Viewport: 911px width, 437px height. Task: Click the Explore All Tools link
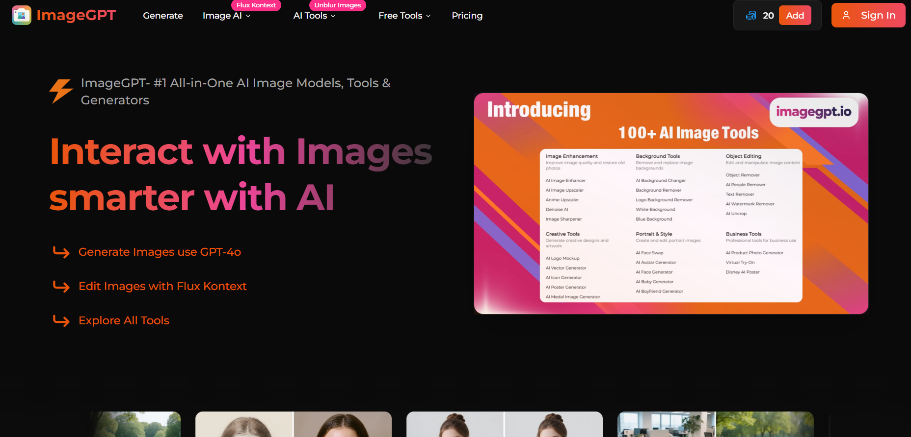pyautogui.click(x=124, y=320)
